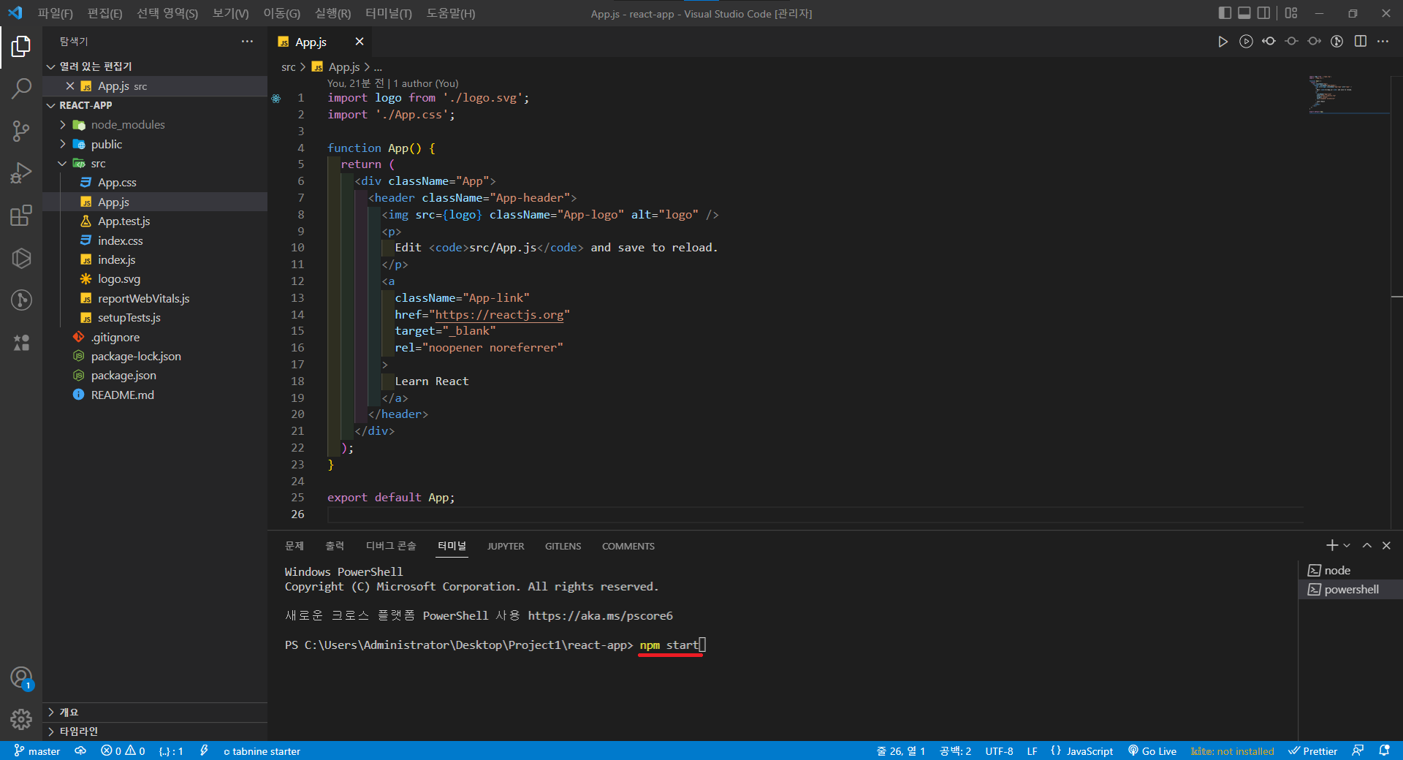Click Go Live in status bar
Screen dimensions: 1403x760
(1152, 751)
